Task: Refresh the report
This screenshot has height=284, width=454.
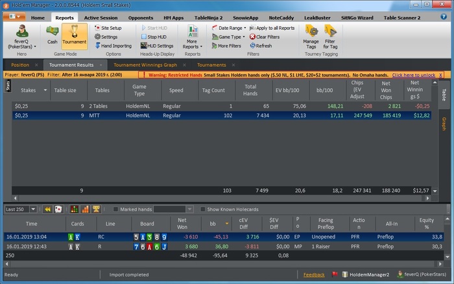Action: (261, 46)
